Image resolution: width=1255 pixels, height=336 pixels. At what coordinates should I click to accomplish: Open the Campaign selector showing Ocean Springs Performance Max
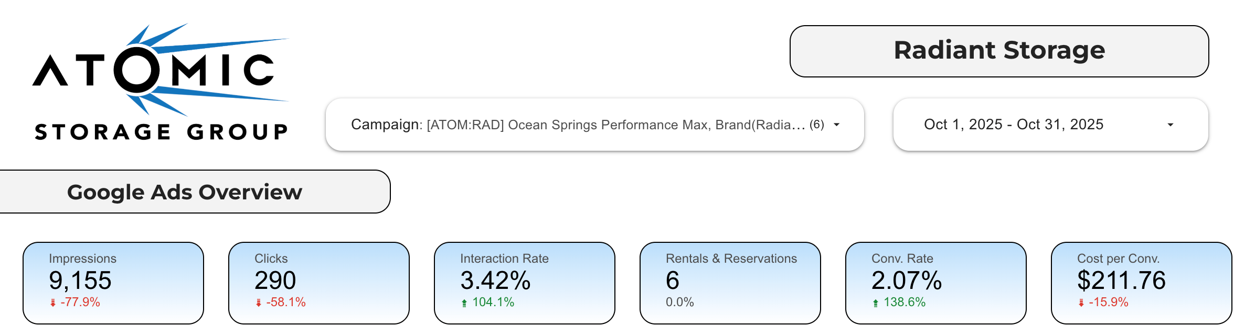(577, 125)
